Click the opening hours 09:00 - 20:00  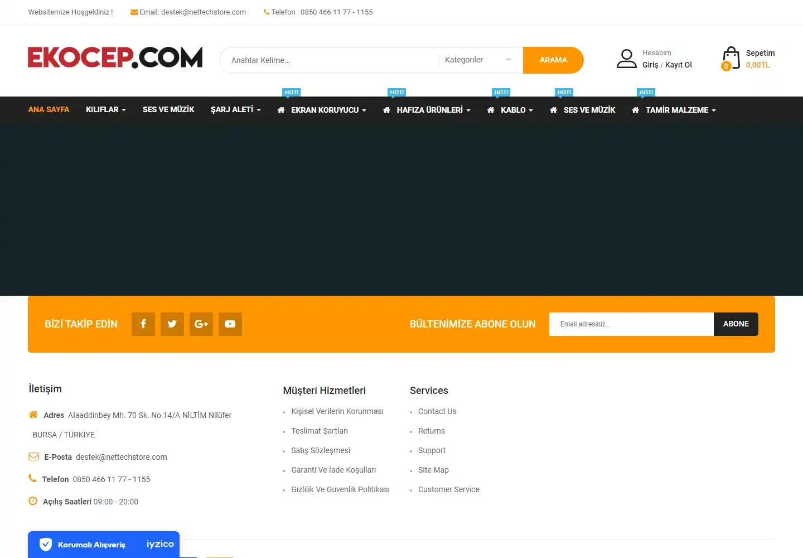pyautogui.click(x=116, y=502)
